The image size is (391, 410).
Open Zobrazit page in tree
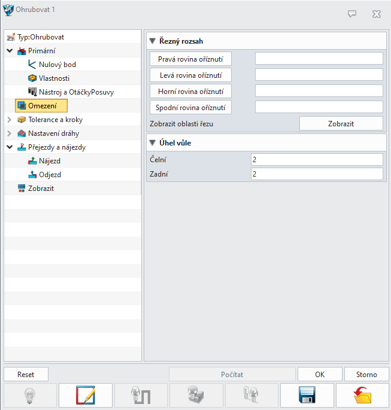tap(41, 189)
